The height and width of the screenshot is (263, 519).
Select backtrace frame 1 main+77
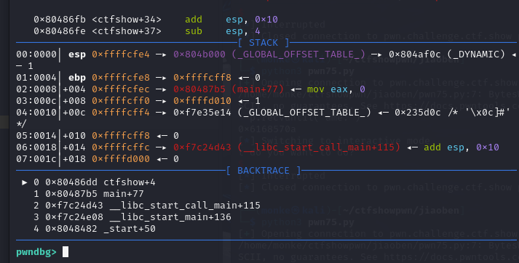click(89, 194)
